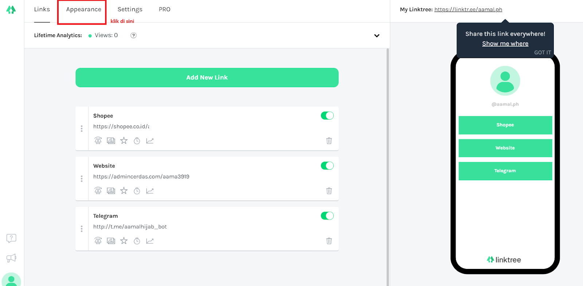Open schedule clock for Telegram link
The image size is (583, 286).
point(137,241)
